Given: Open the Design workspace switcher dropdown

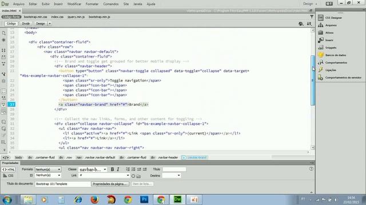Looking at the screenshot, I should coord(310,4).
